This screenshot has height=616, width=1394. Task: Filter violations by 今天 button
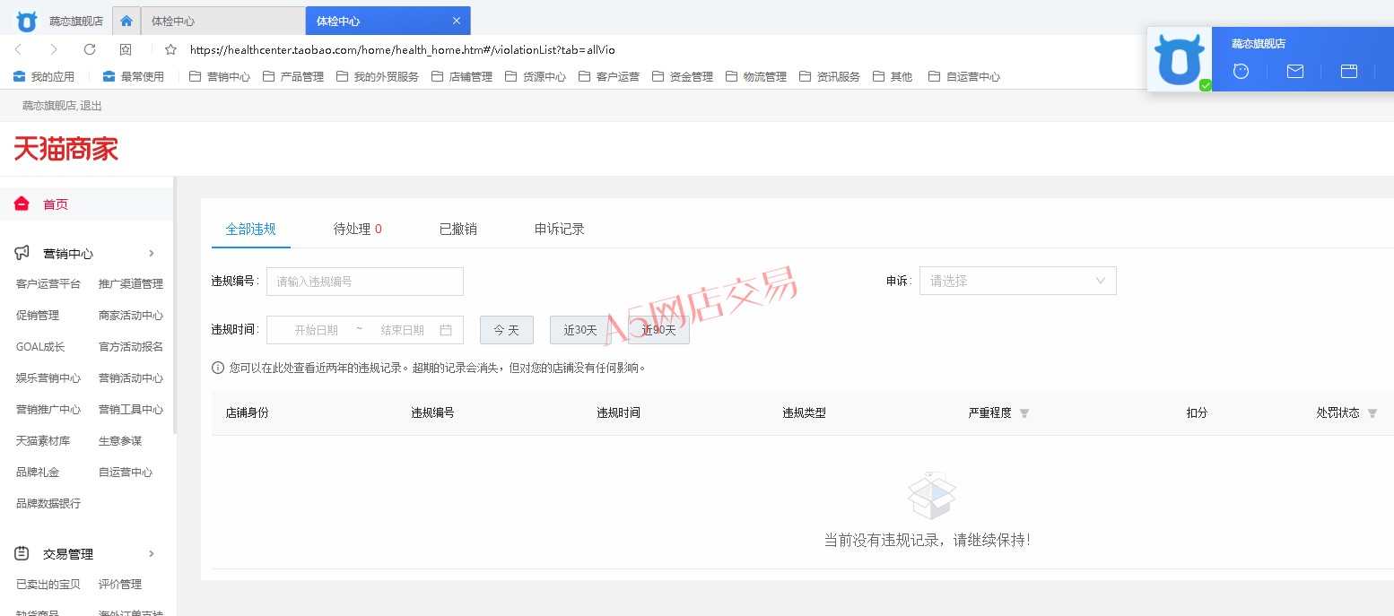coord(507,330)
